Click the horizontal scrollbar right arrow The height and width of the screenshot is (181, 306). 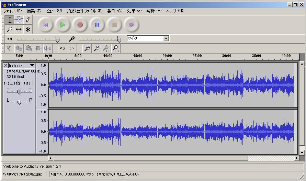pyautogui.click(x=297, y=158)
